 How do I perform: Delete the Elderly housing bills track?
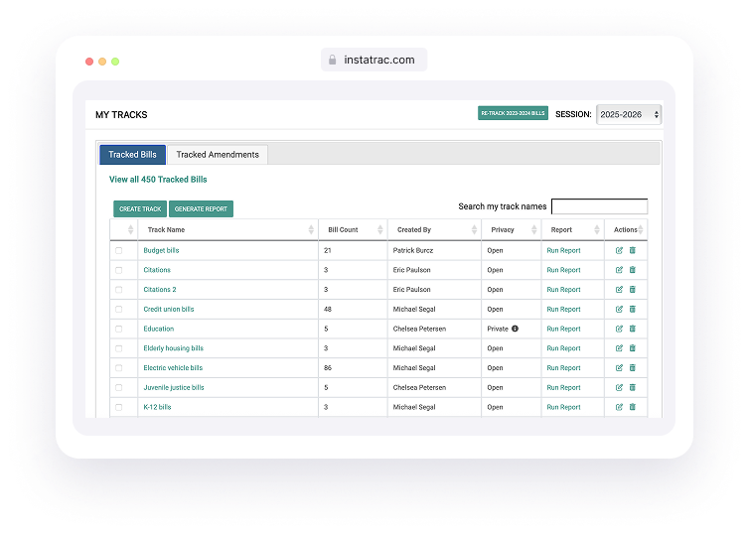pos(633,348)
